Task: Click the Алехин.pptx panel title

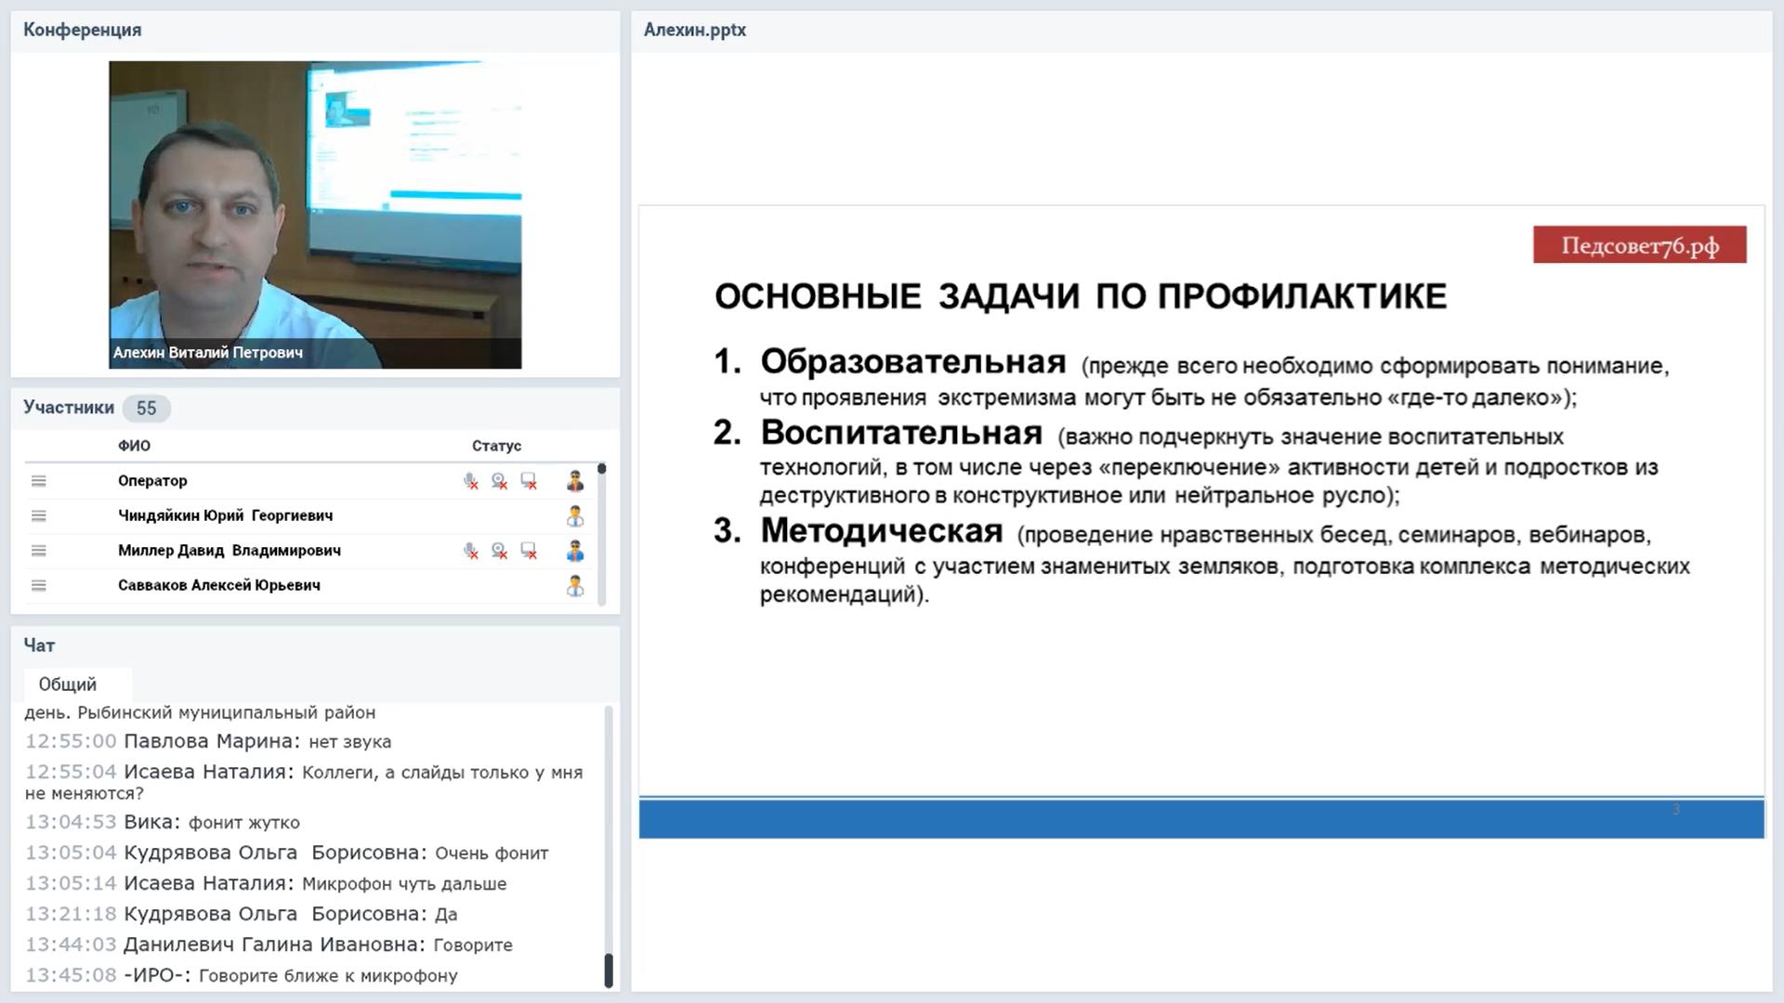Action: (695, 30)
